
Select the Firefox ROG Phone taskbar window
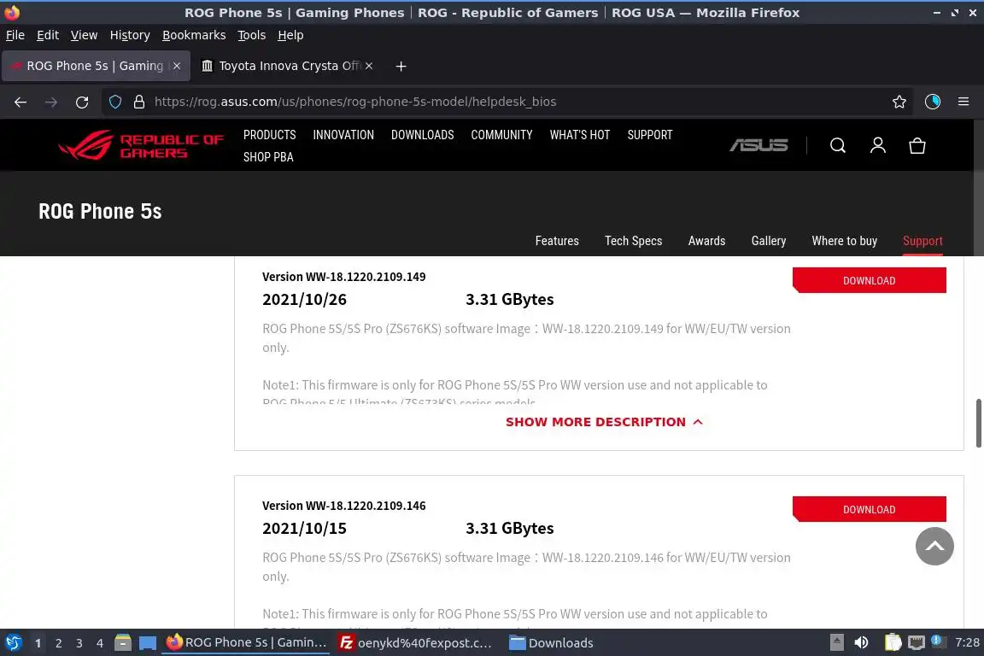pyautogui.click(x=246, y=643)
